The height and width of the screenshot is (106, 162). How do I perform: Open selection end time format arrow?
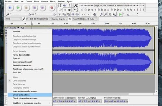tap(101, 101)
